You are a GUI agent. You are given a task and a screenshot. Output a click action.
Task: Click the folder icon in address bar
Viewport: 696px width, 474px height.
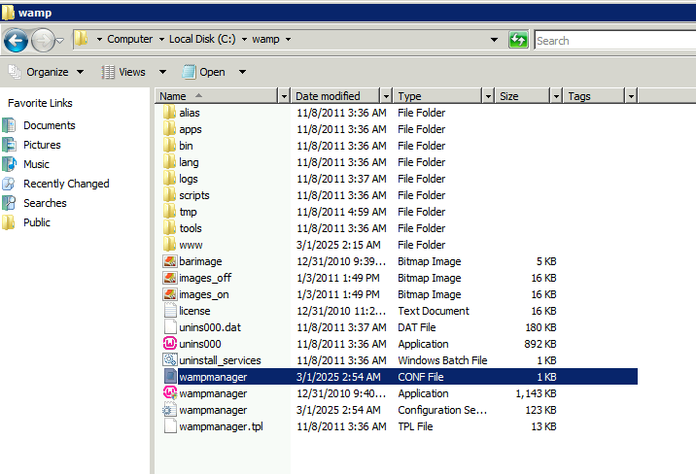(x=81, y=39)
